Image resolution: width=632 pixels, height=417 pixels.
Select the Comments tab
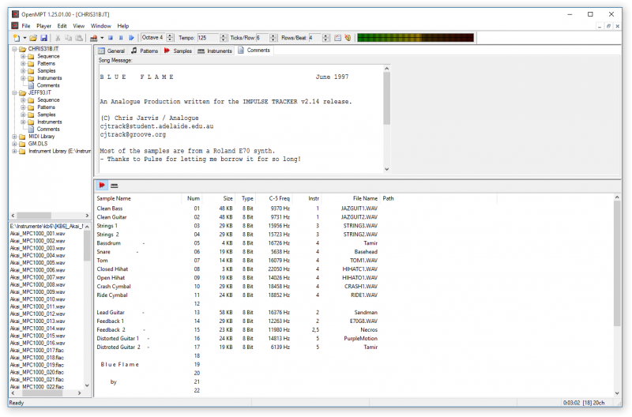click(254, 50)
